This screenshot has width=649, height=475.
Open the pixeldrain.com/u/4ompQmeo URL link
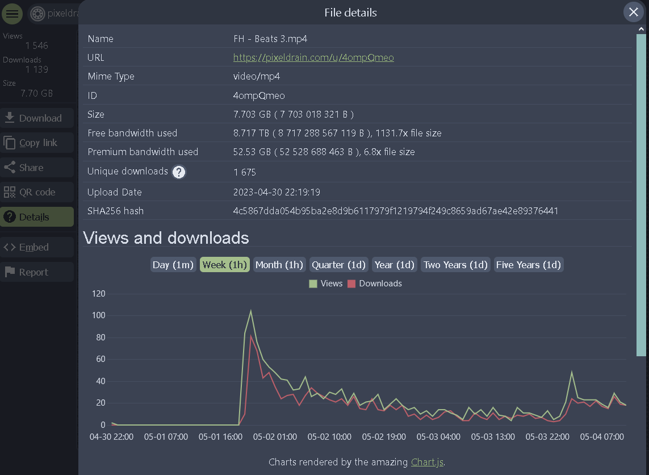pos(313,57)
